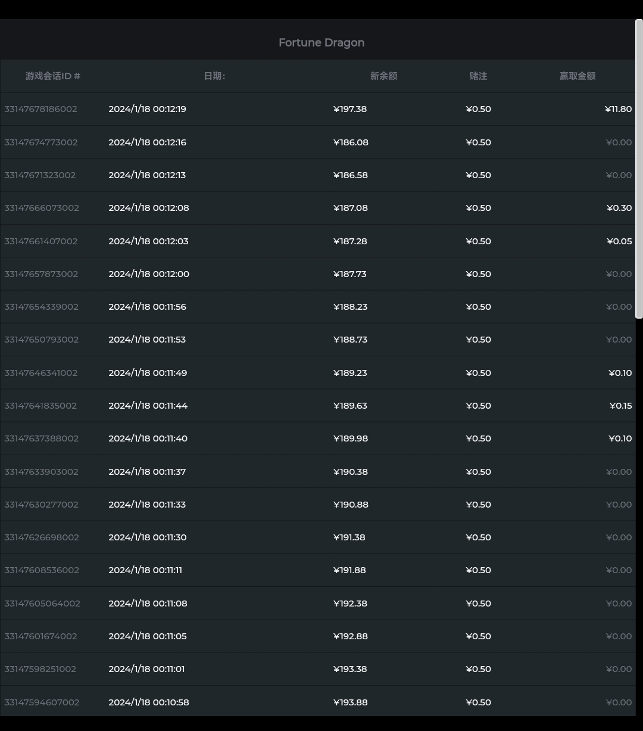Open session ID 33147637388002
The height and width of the screenshot is (731, 643).
(42, 438)
